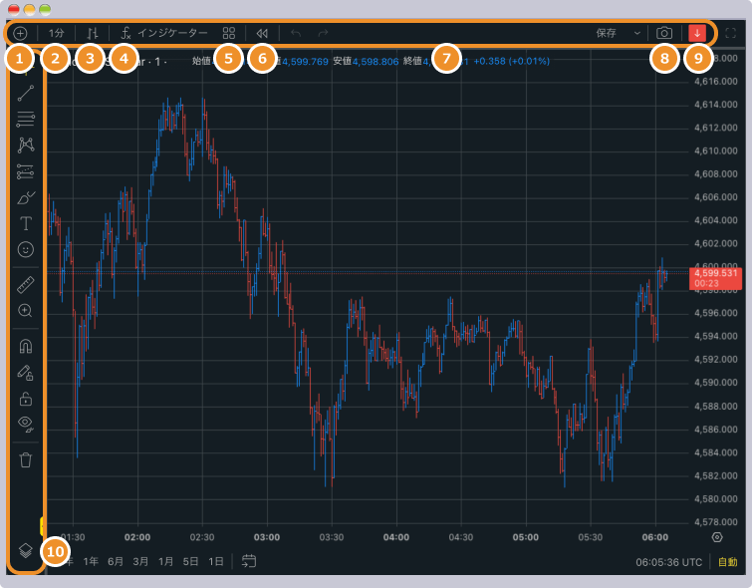The width and height of the screenshot is (752, 588).
Task: Select the brush drawing tool
Action: tap(26, 197)
